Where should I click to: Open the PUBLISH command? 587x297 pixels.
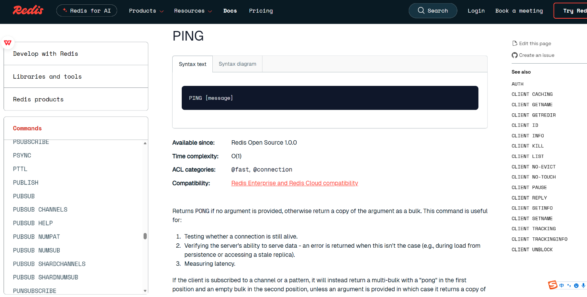26,182
